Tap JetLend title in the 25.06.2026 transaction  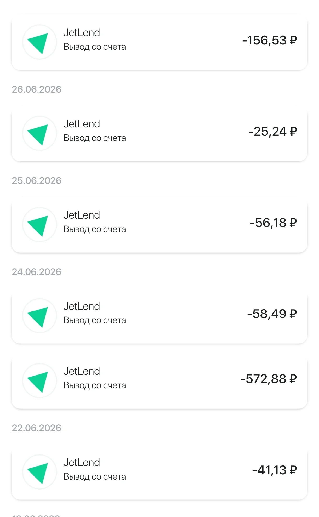click(x=82, y=215)
